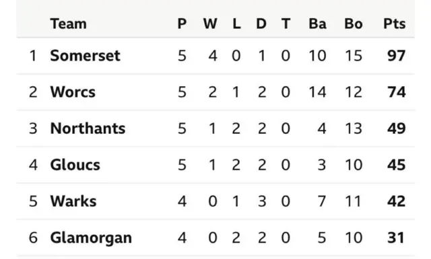Click Glamorgan's 31 points value

coord(396,238)
